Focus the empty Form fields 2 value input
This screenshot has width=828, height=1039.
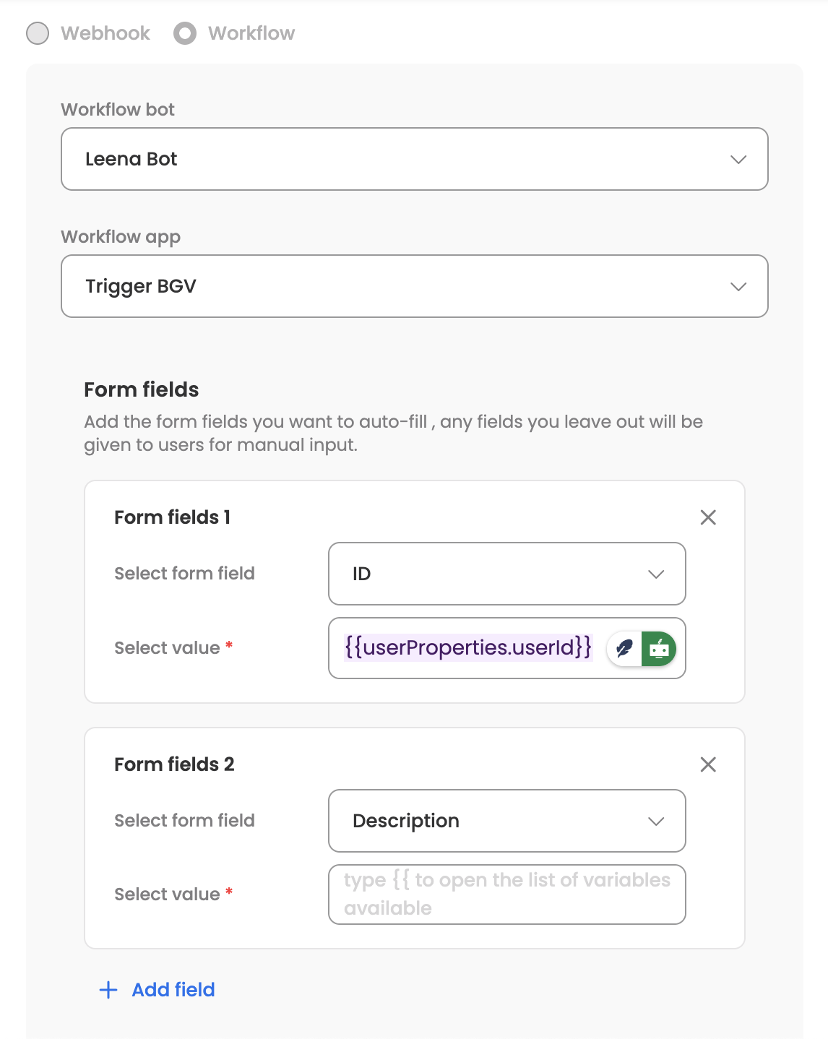coord(506,894)
